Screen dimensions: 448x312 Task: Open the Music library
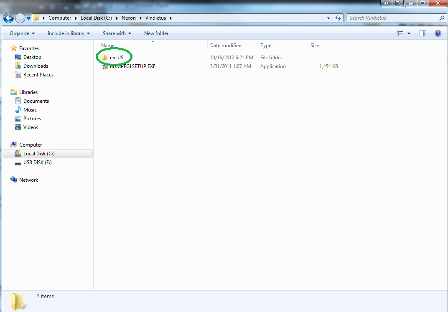tap(30, 109)
